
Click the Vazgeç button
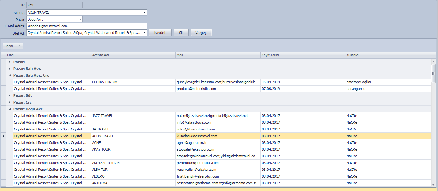[201, 33]
